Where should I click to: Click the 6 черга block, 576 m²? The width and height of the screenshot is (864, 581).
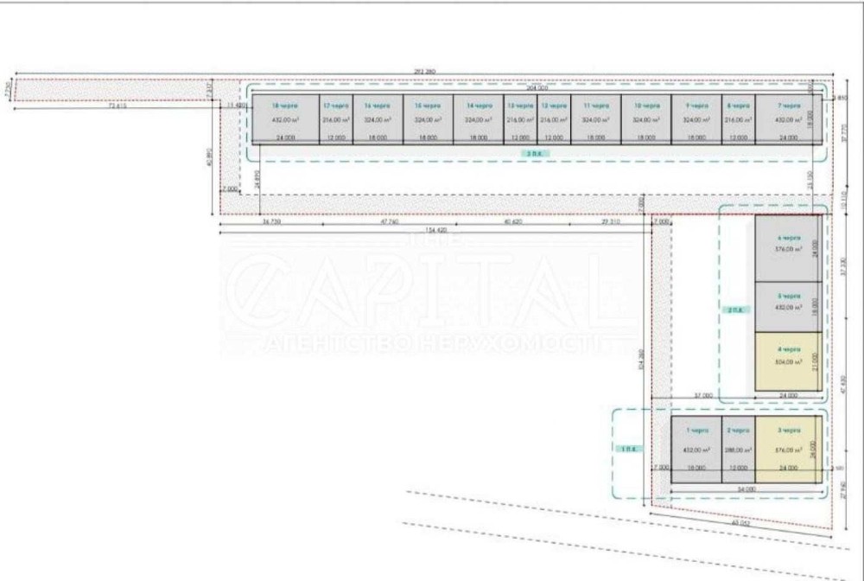pos(788,247)
